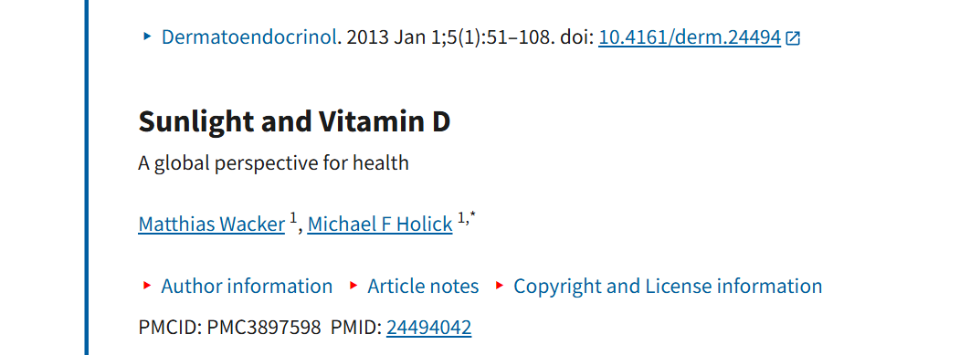This screenshot has width=960, height=355.
Task: Expand the red triangle before Author information
Action: pyautogui.click(x=147, y=285)
